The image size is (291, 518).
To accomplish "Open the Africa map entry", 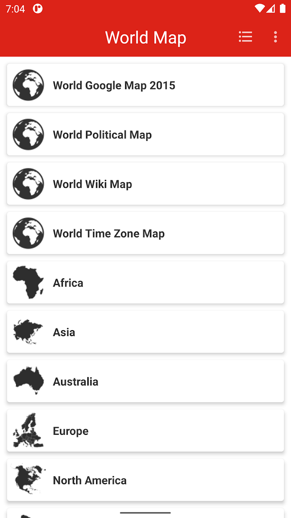I will click(145, 282).
